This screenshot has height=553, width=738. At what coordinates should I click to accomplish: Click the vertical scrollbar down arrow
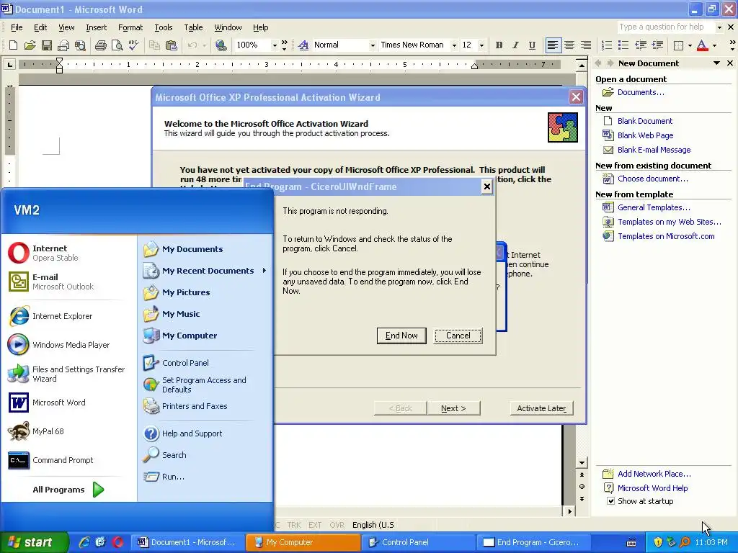click(x=582, y=463)
